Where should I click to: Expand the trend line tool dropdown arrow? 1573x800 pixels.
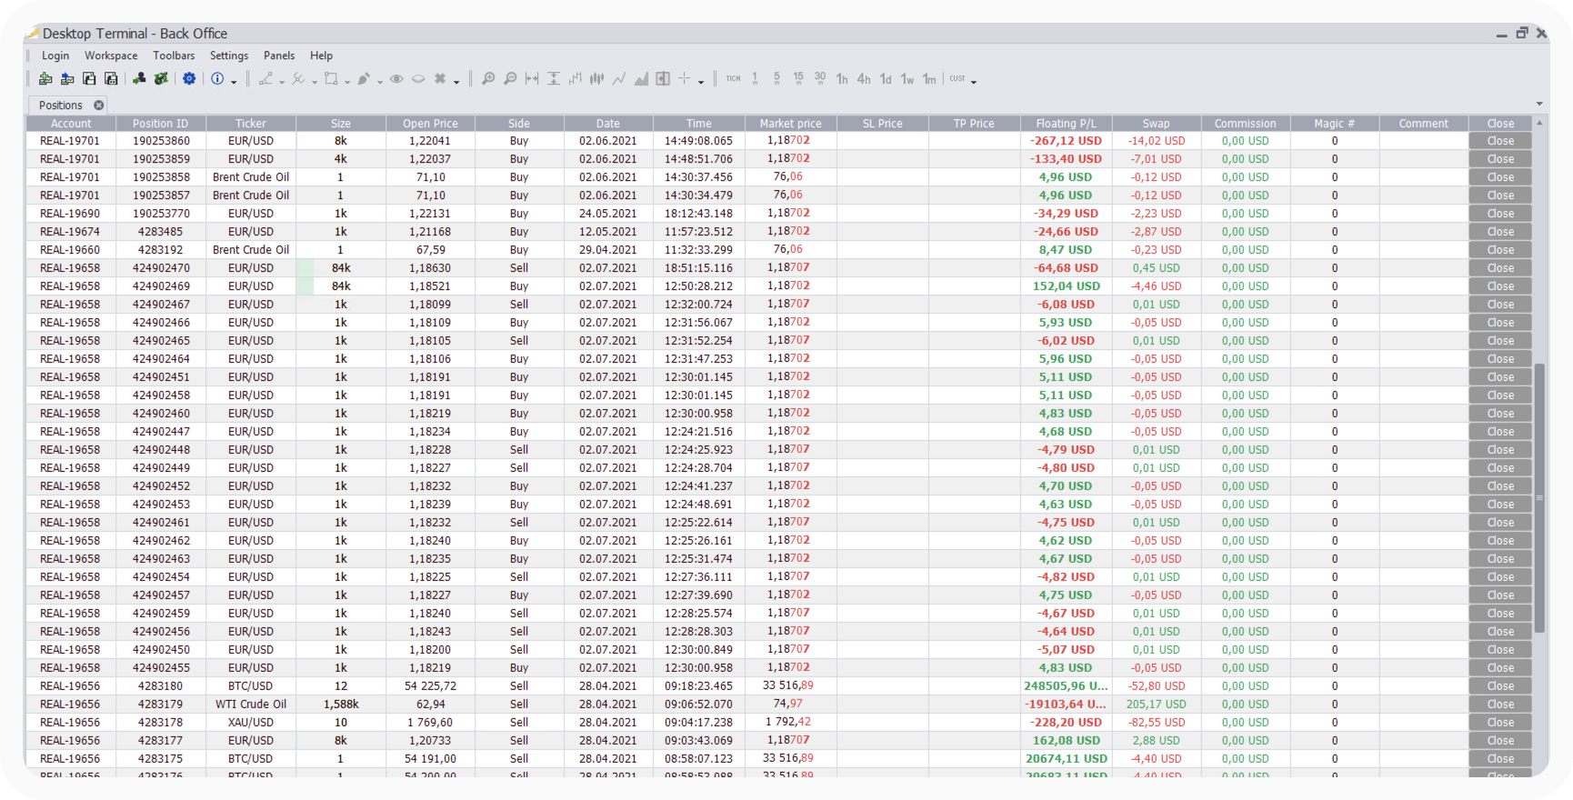click(x=282, y=82)
